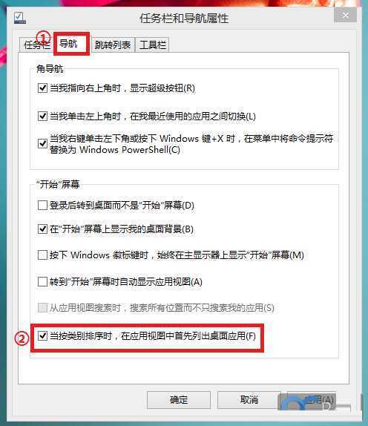Viewport: 368px width, 426px height.
Task: Uncheck 在开始屏幕上显示我的桌面背景(B)
Action: [x=42, y=229]
